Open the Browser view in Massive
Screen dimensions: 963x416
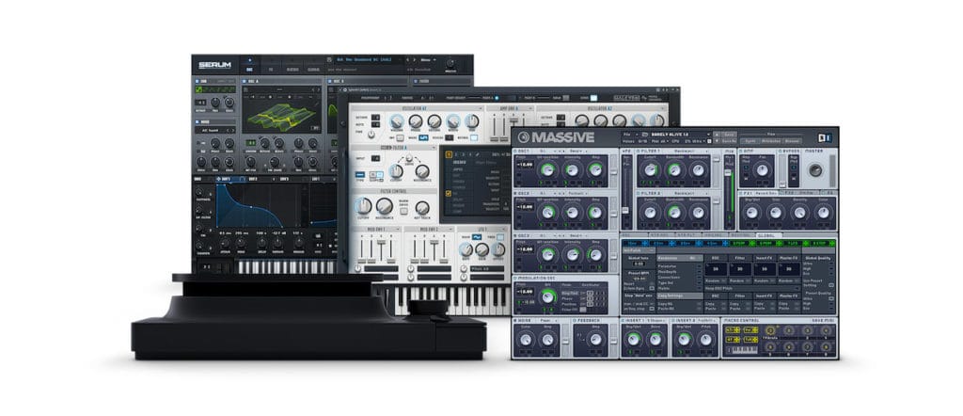click(792, 141)
